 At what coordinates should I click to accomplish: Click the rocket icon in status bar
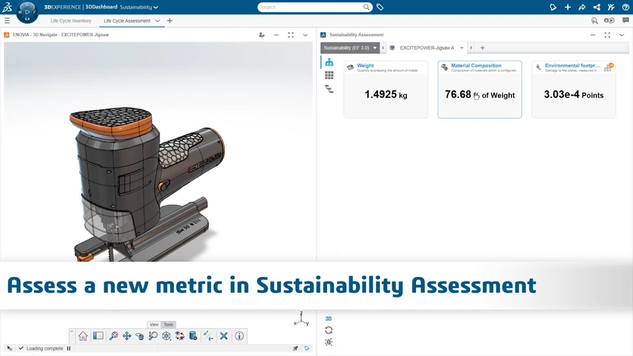295,348
